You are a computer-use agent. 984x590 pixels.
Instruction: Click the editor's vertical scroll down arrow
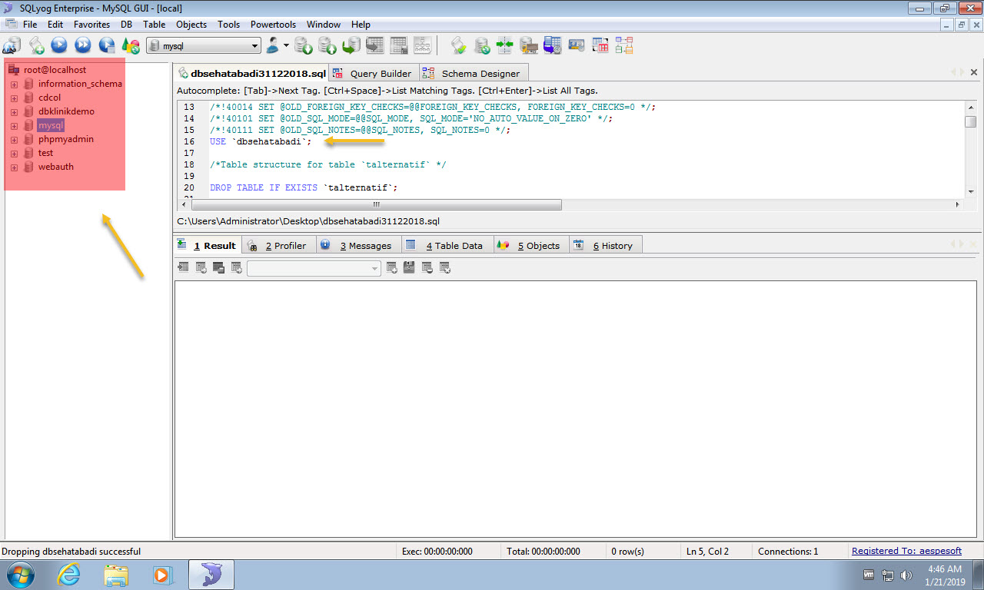pyautogui.click(x=971, y=191)
